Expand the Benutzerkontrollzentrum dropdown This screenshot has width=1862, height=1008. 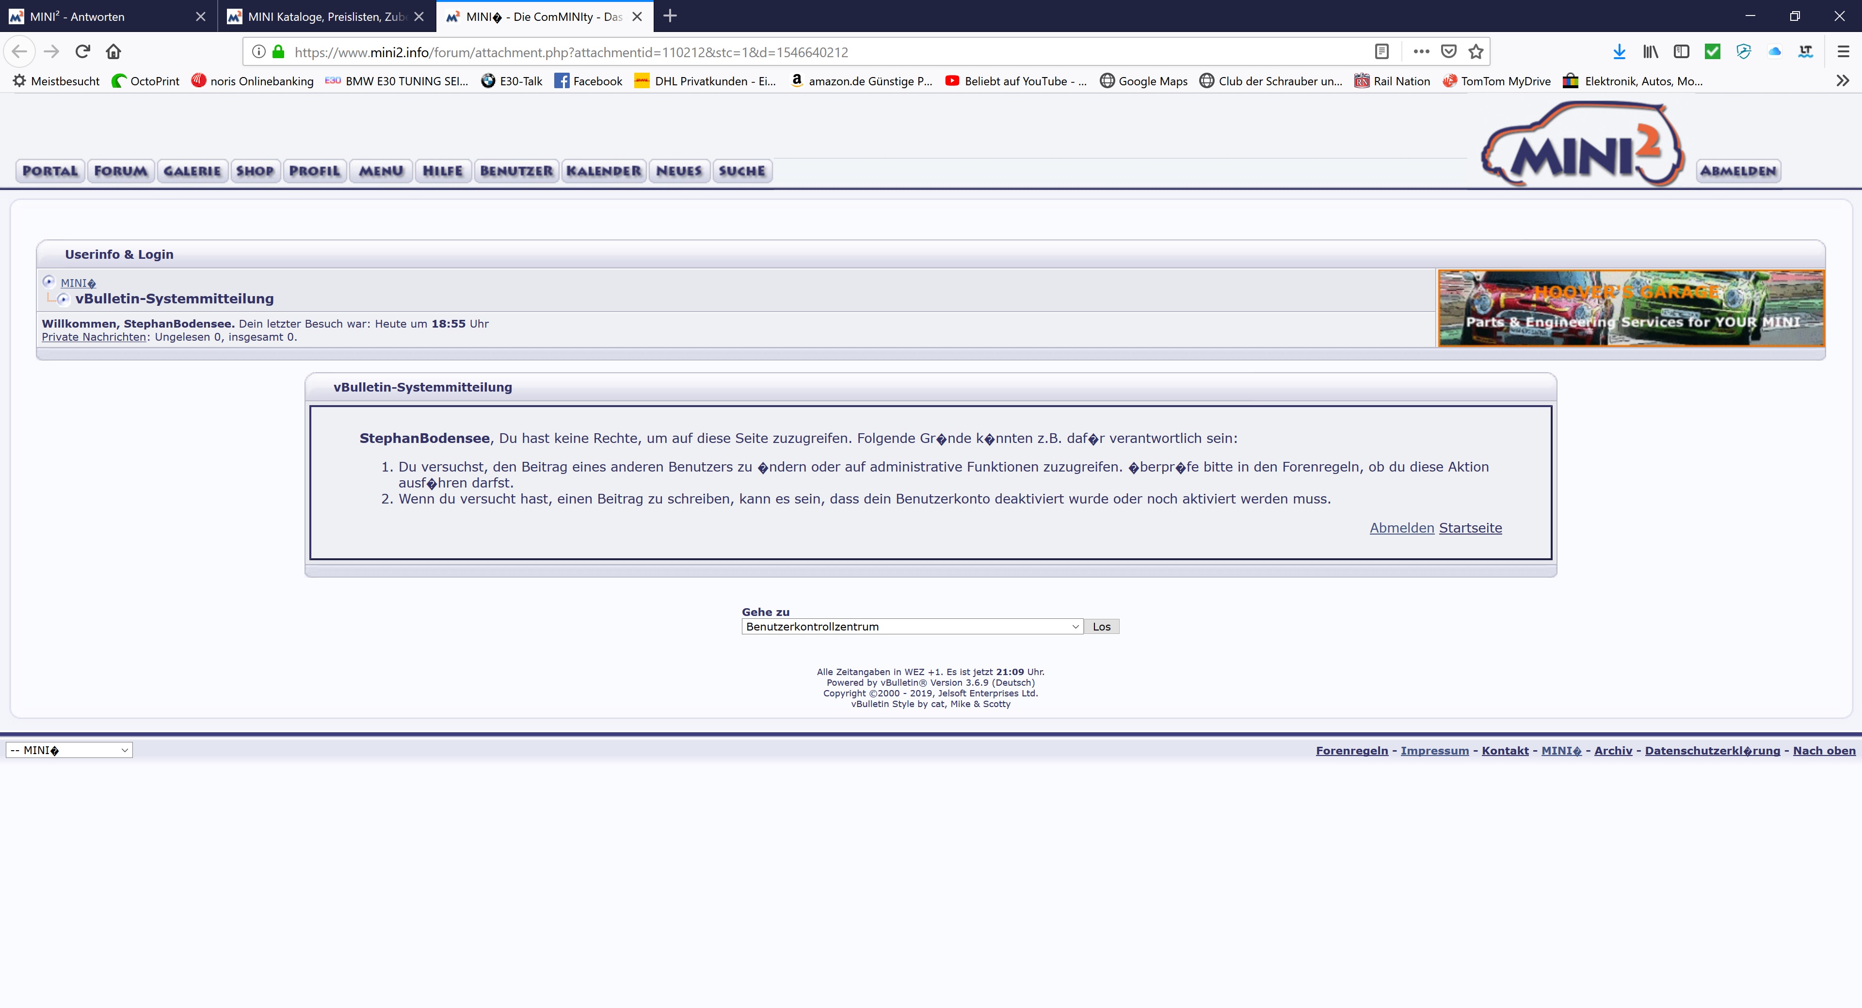(912, 627)
